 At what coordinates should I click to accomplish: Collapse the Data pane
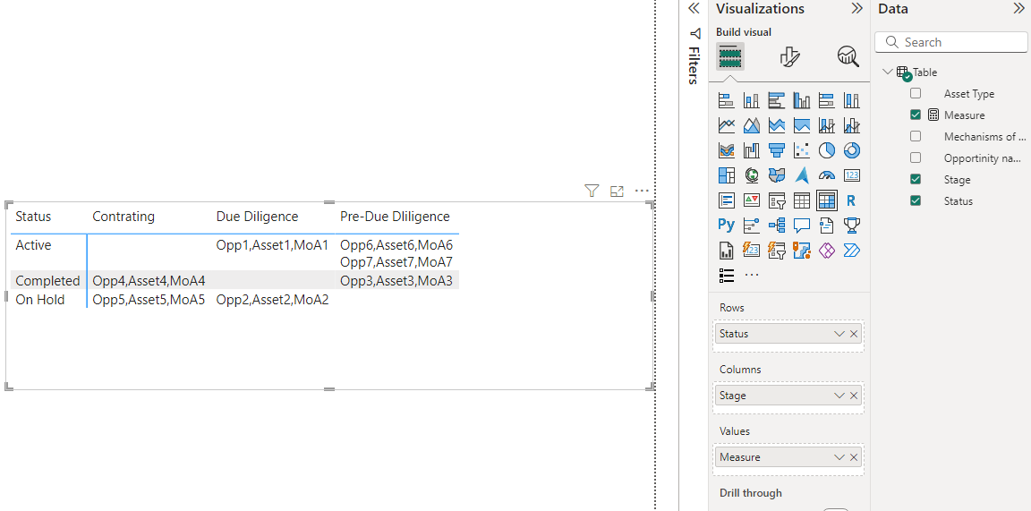(1018, 9)
